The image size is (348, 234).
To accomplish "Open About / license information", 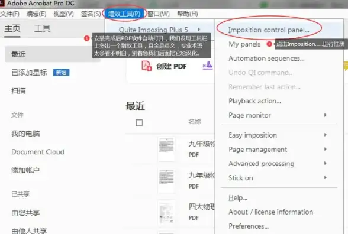I will point(271,212).
